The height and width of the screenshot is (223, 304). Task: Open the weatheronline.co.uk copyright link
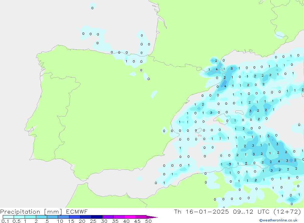click(x=278, y=220)
